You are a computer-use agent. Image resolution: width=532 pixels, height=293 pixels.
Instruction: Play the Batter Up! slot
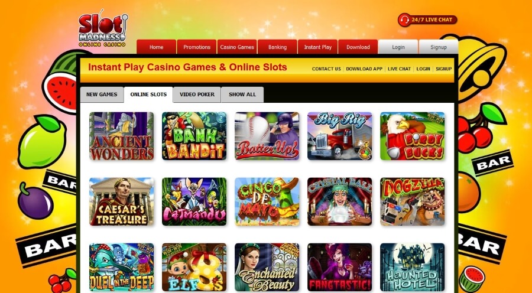267,136
